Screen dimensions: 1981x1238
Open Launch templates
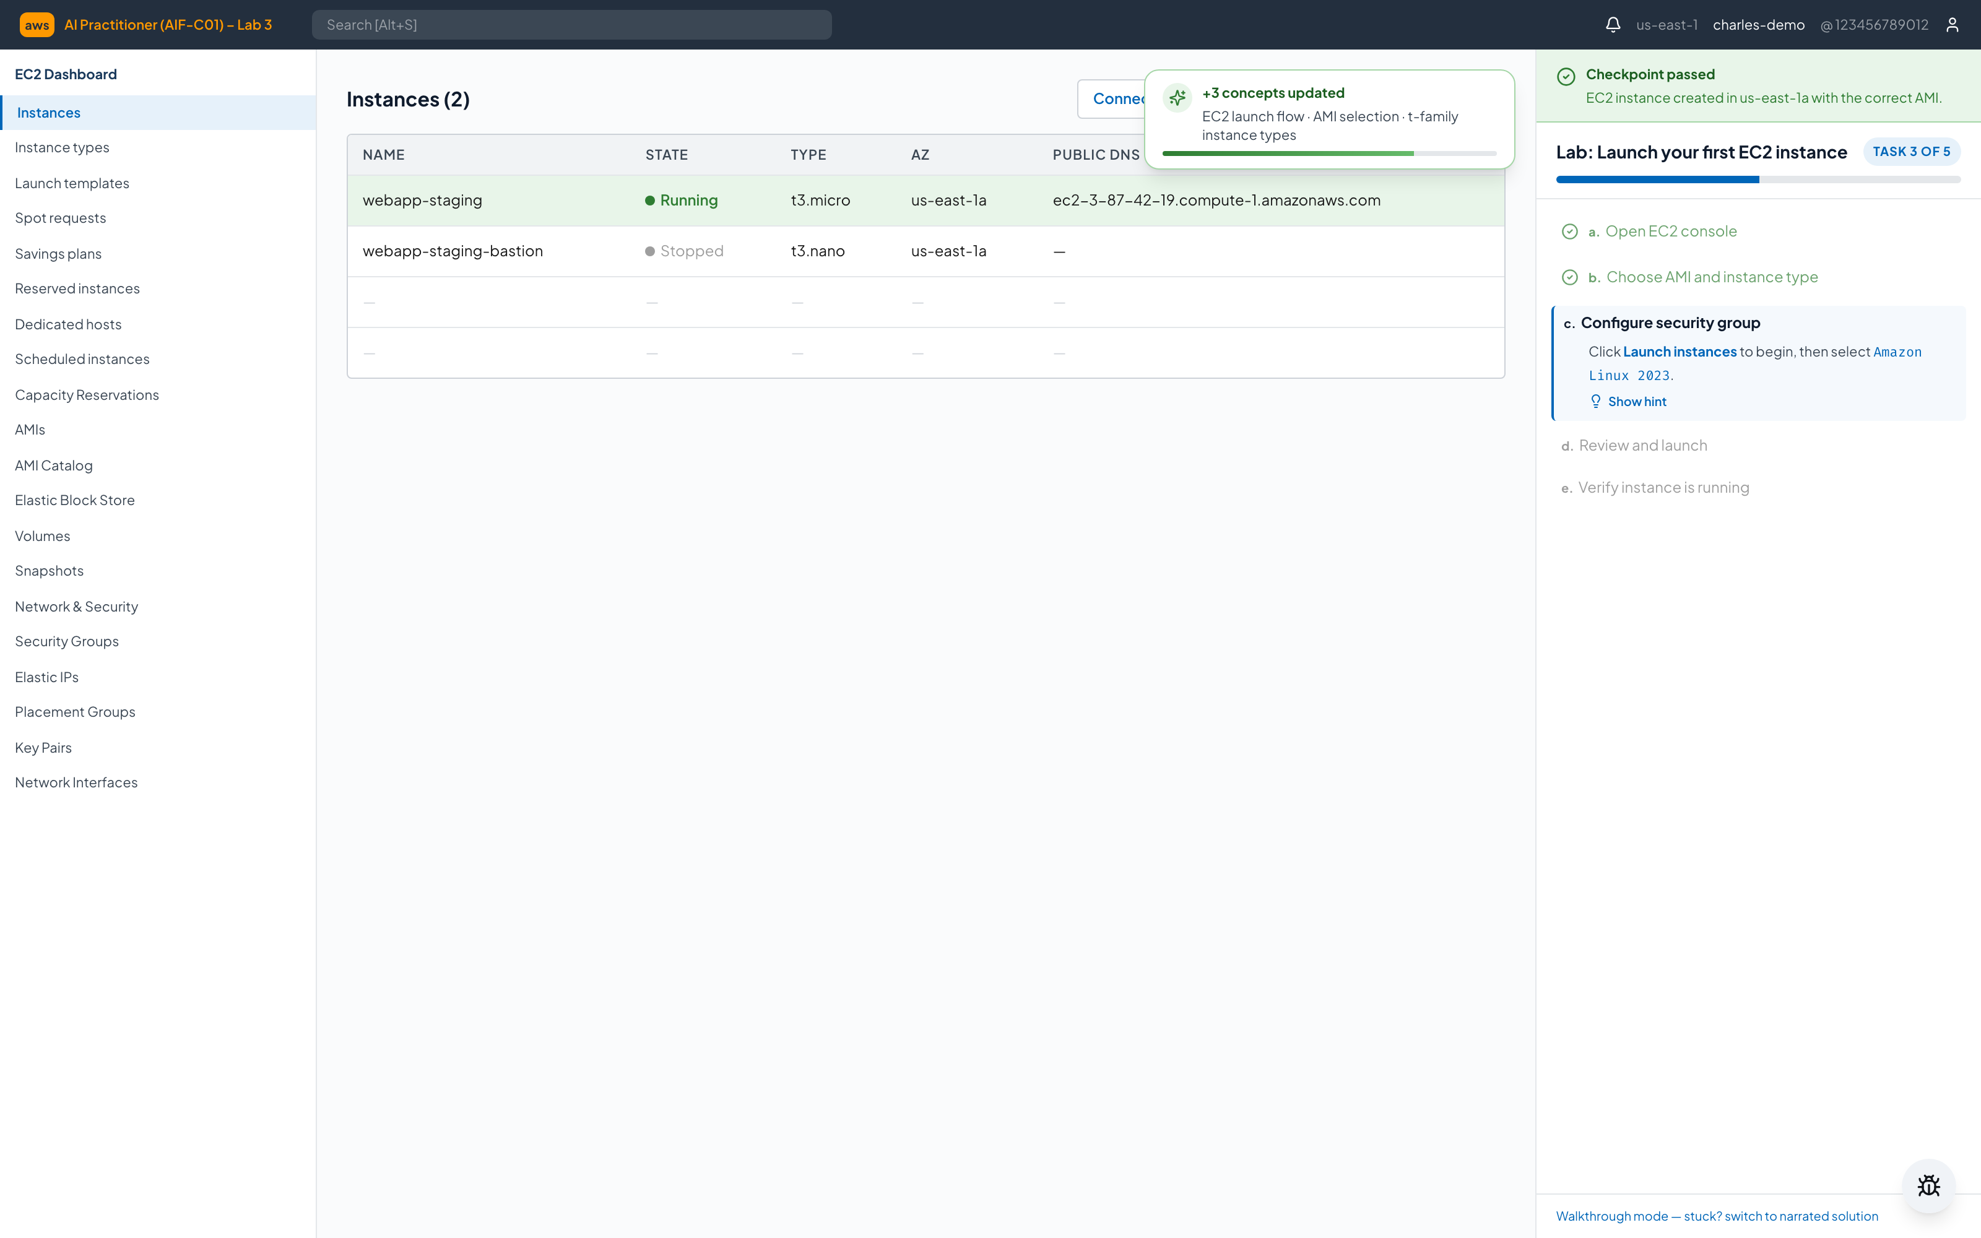72,183
